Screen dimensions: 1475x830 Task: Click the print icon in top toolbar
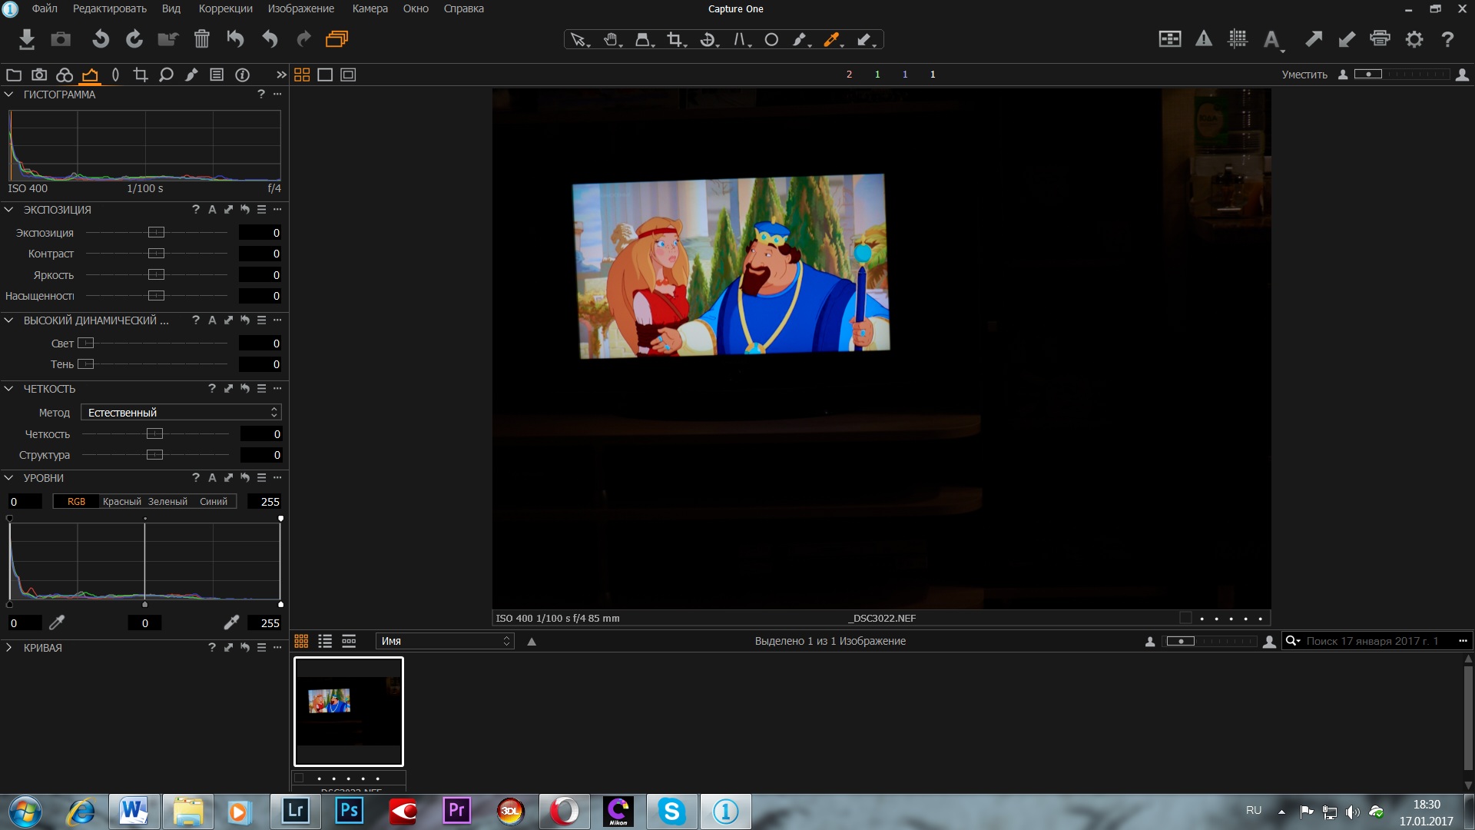click(1380, 38)
